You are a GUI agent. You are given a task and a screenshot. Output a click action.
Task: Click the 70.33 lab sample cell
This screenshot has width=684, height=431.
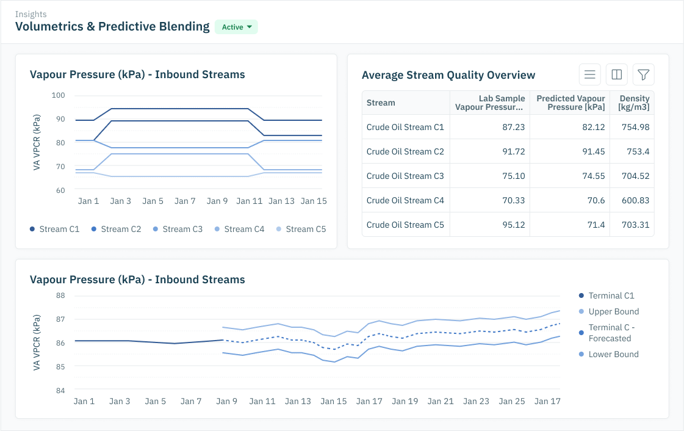(x=490, y=200)
